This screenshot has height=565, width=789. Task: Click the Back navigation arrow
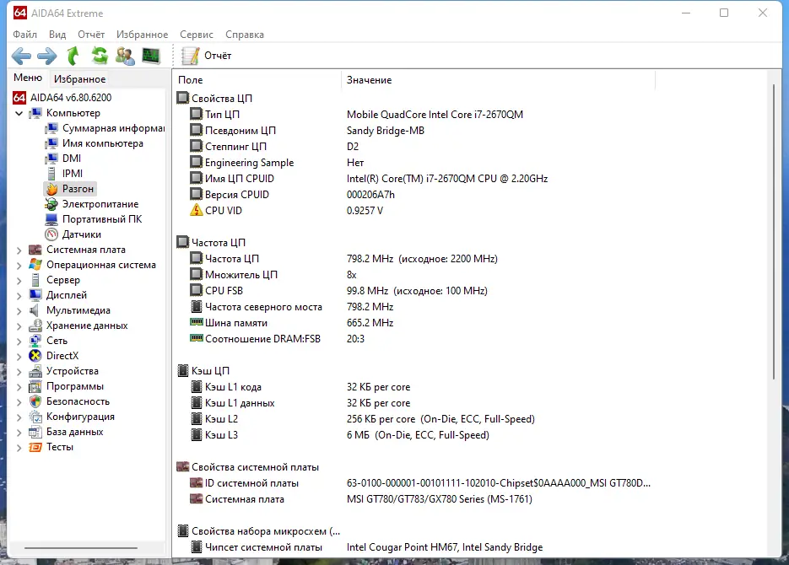click(21, 56)
